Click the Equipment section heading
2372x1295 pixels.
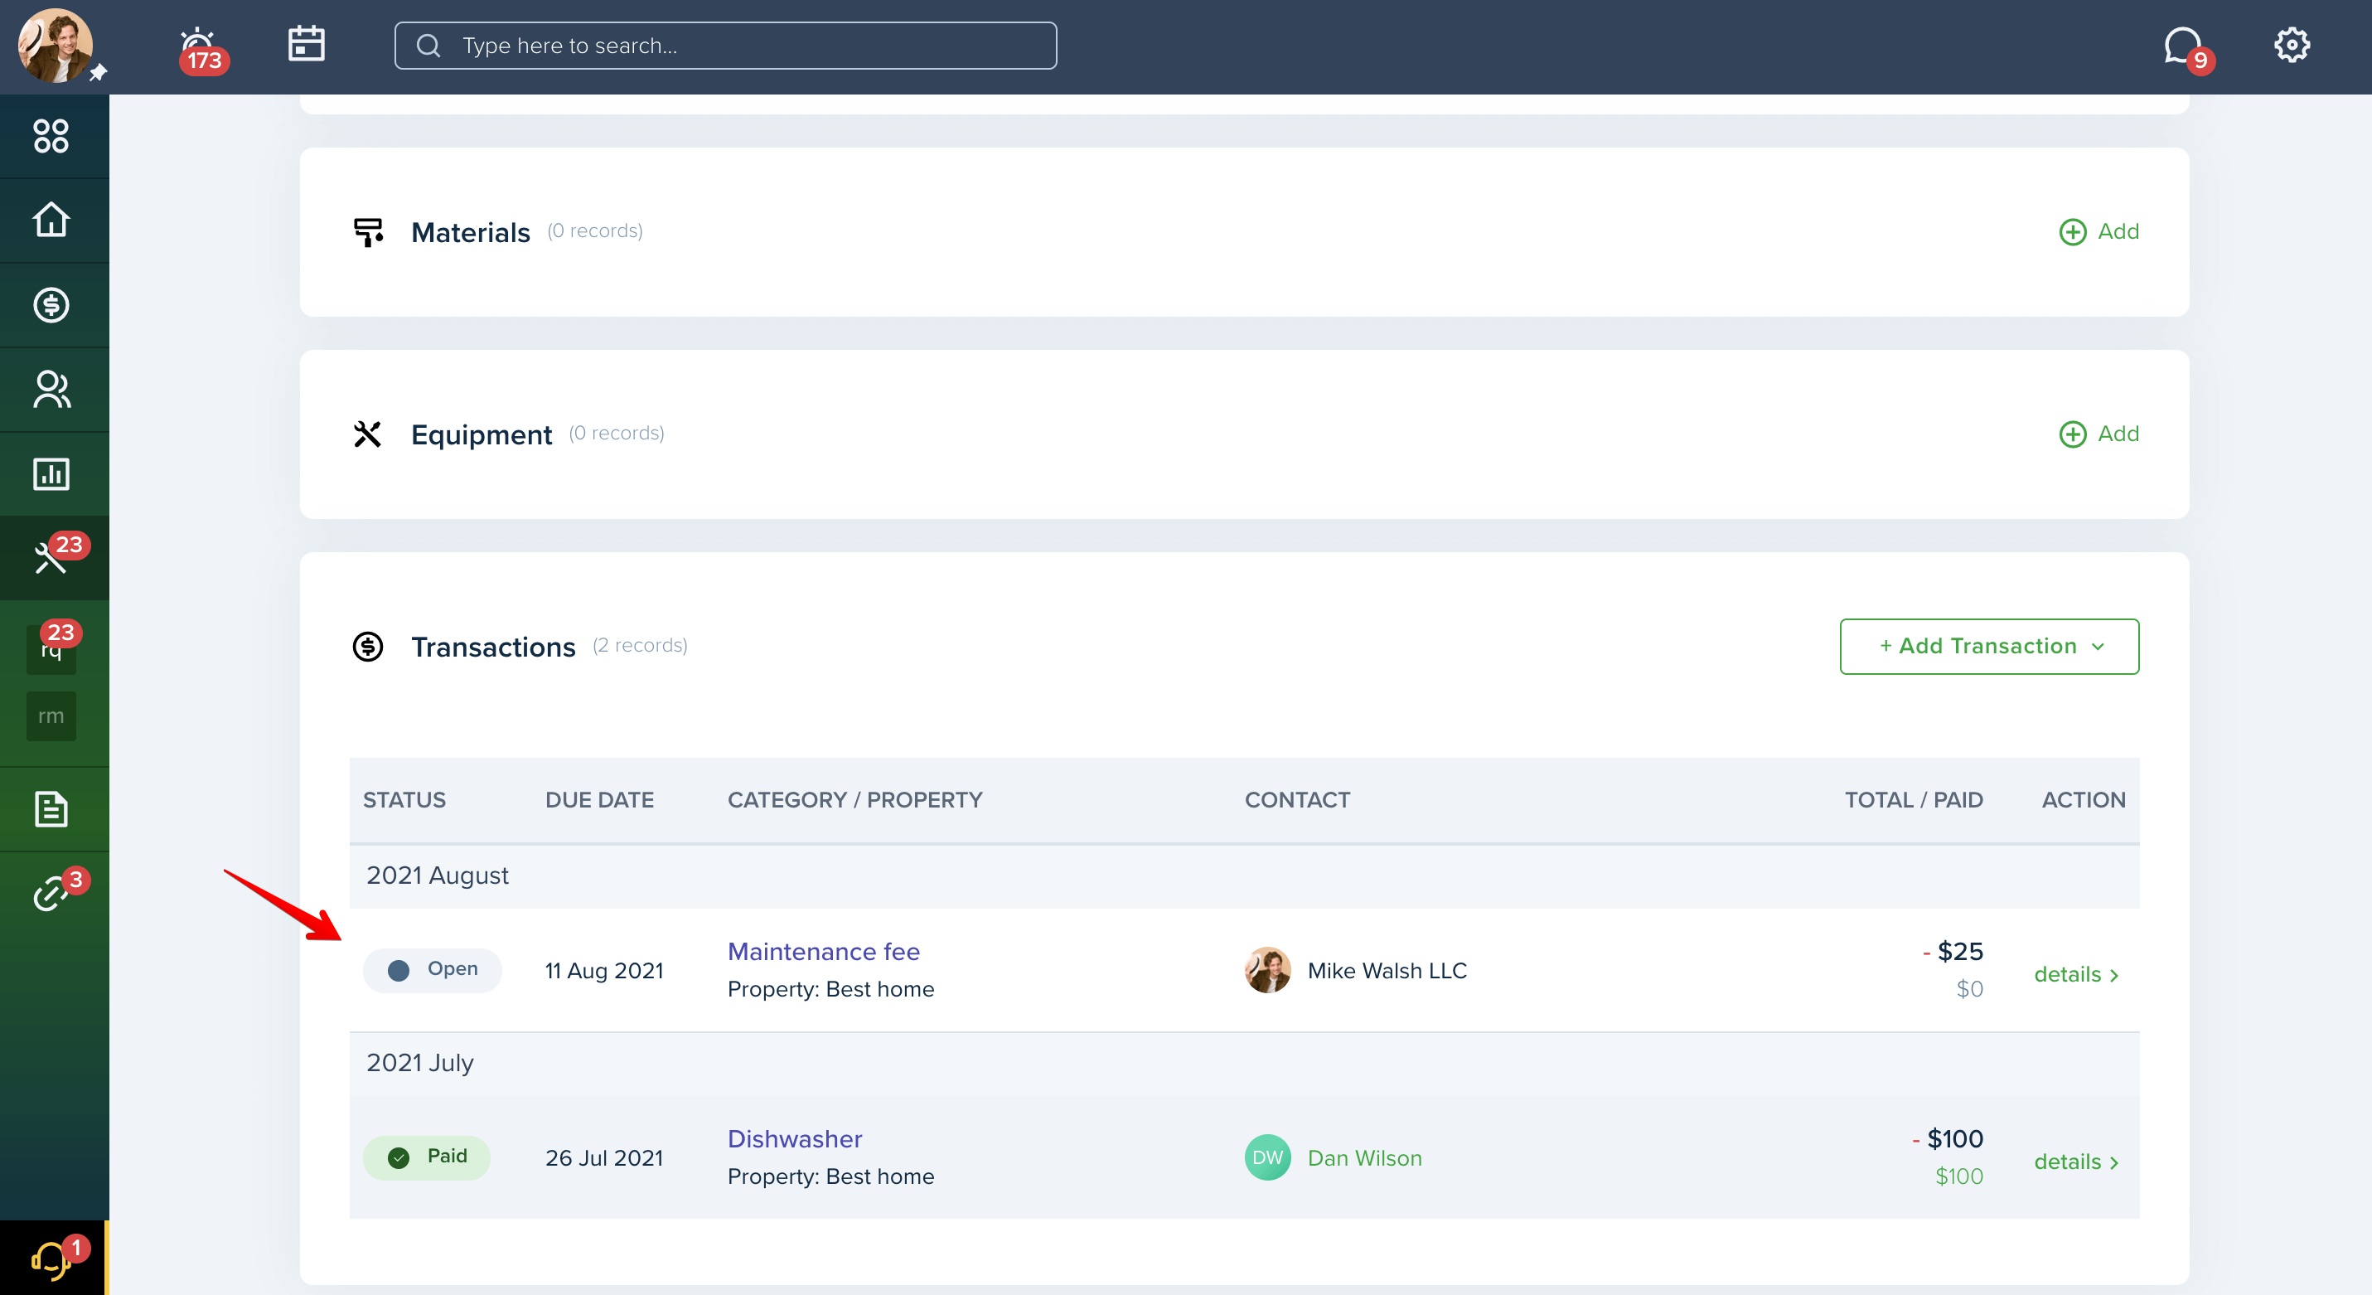pyautogui.click(x=482, y=435)
